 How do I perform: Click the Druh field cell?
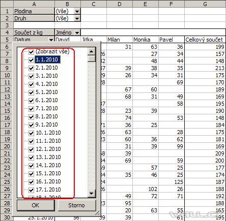34,18
